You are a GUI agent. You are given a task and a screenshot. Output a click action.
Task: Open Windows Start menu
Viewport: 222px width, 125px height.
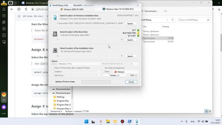pyautogui.click(x=86, y=122)
